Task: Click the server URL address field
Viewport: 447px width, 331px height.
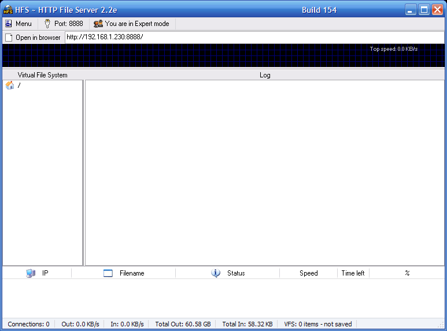Action: (x=254, y=37)
